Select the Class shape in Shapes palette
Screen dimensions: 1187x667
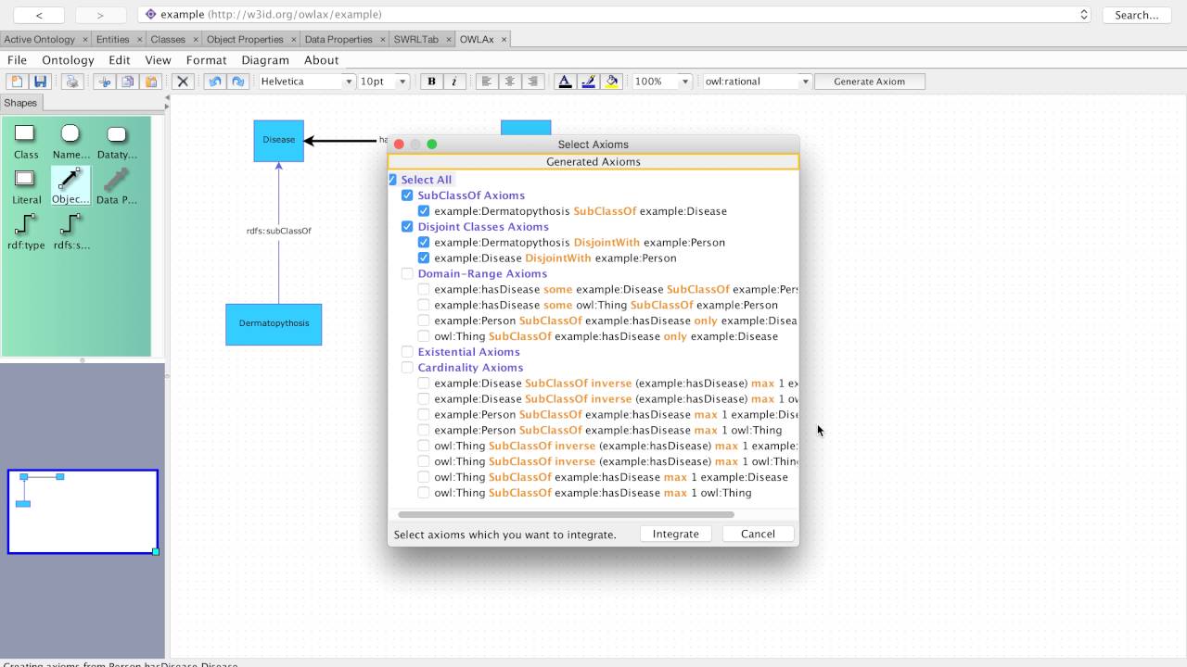(x=26, y=142)
